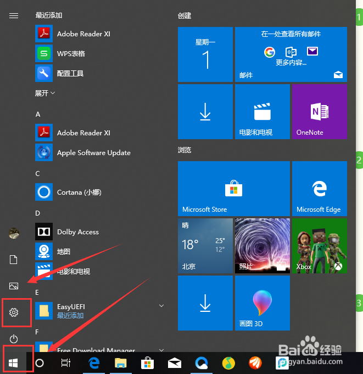Jump to letter A section header
This screenshot has height=374, width=363.
tap(38, 114)
